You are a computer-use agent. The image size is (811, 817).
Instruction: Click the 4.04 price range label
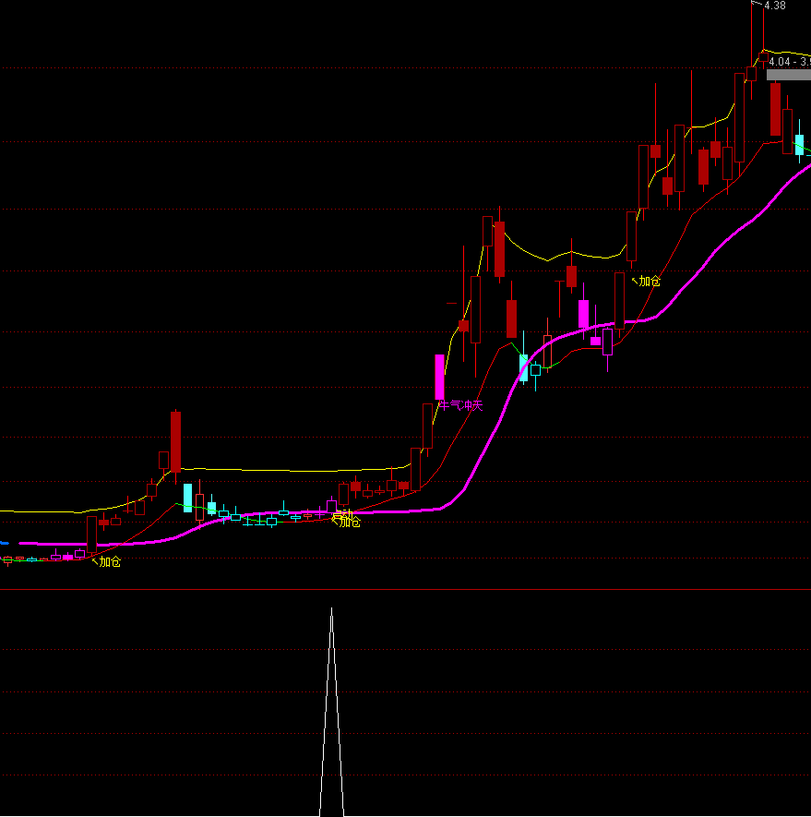788,62
